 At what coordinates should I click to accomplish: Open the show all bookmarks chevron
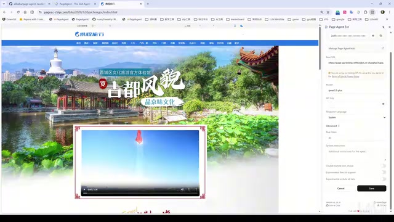387,19
